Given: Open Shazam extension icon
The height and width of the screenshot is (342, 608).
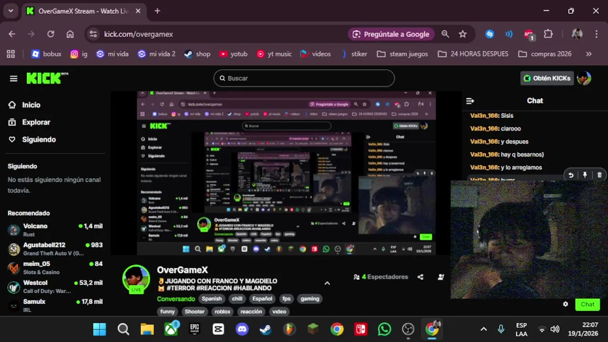Looking at the screenshot, I should coord(490,34).
